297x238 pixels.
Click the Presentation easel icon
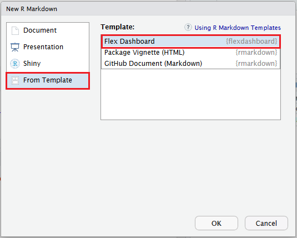coord(15,47)
